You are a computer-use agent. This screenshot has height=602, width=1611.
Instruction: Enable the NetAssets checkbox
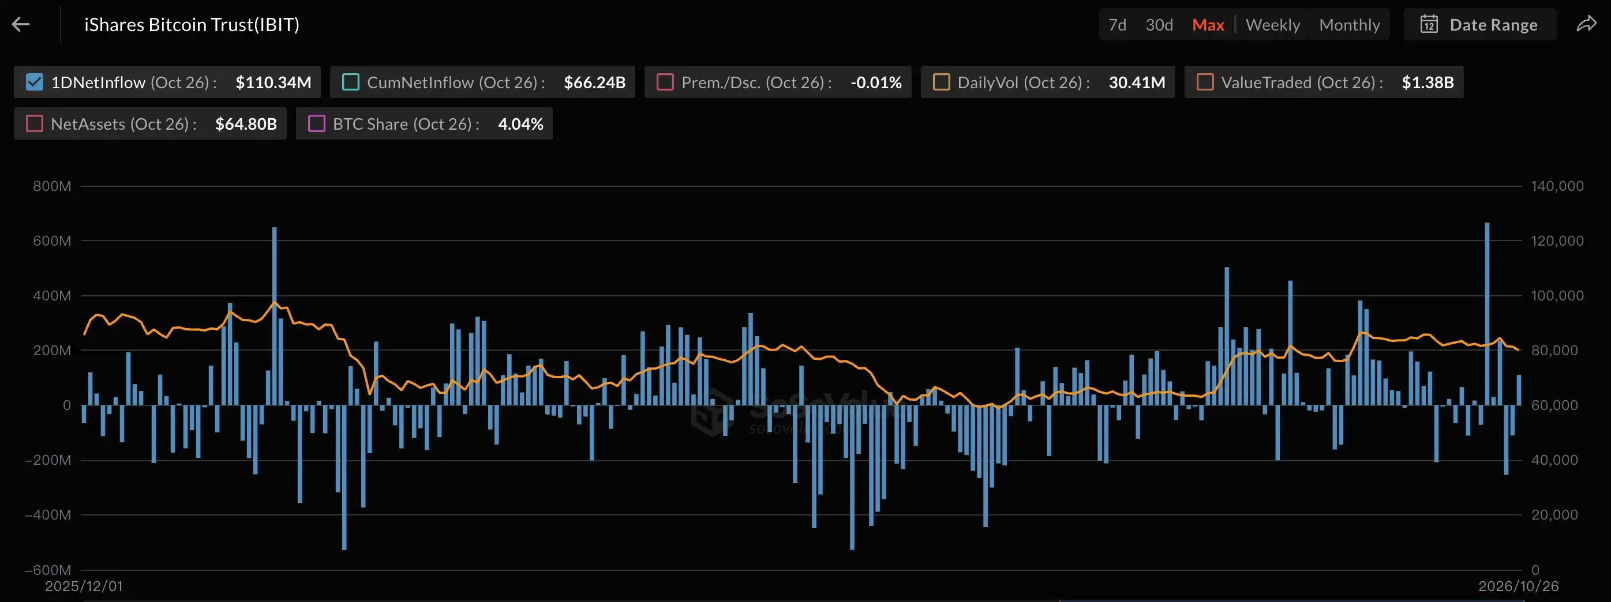(35, 124)
